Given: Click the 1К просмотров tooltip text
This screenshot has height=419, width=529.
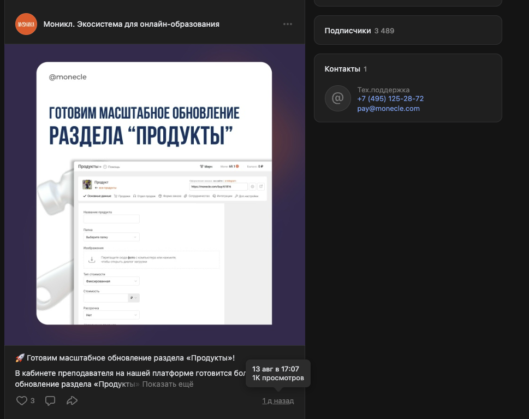Looking at the screenshot, I should click(278, 378).
